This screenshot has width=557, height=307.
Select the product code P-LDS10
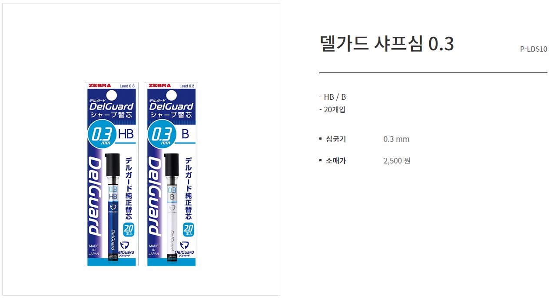pos(534,49)
